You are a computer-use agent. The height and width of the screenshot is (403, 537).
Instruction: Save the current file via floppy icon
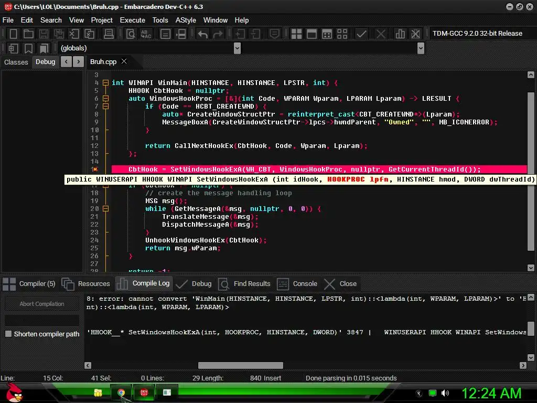click(x=44, y=34)
